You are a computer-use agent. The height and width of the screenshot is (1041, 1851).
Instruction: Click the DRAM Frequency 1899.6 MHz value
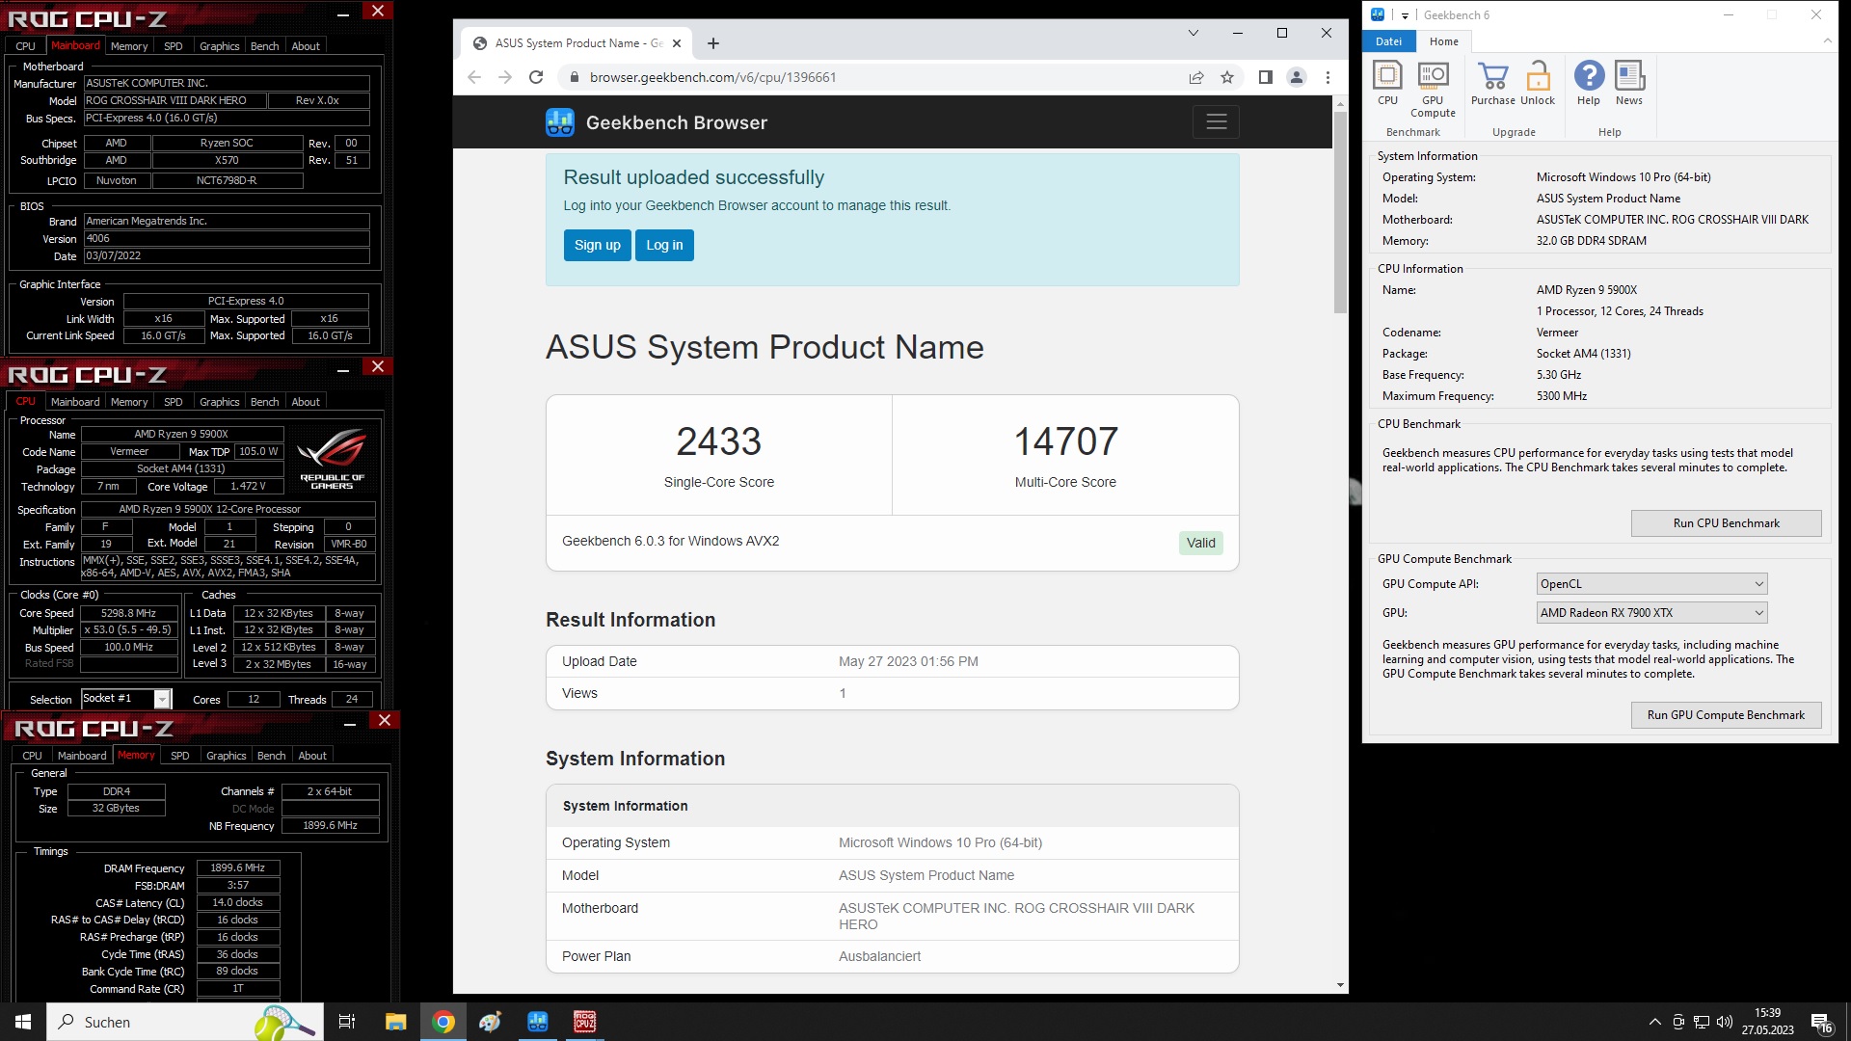click(238, 868)
